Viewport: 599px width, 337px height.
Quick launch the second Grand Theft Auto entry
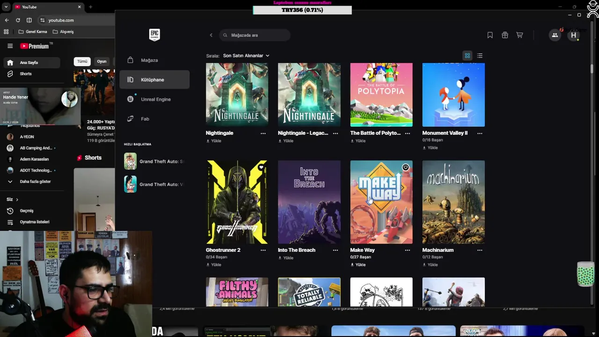pyautogui.click(x=154, y=184)
